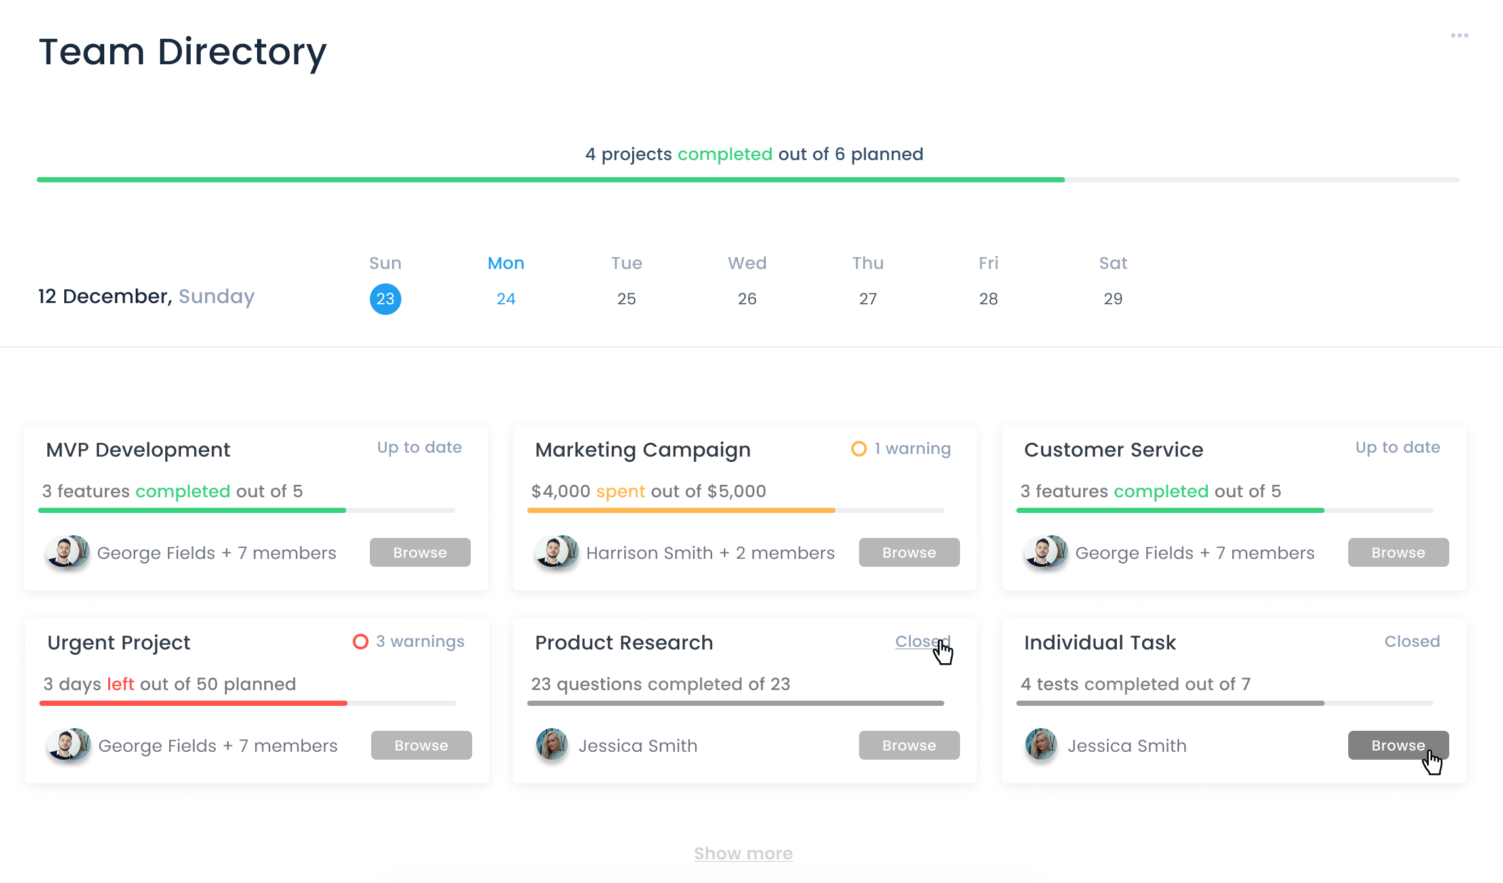1503x883 pixels.
Task: Click the orange warning circle on Marketing Campaign
Action: (x=858, y=449)
